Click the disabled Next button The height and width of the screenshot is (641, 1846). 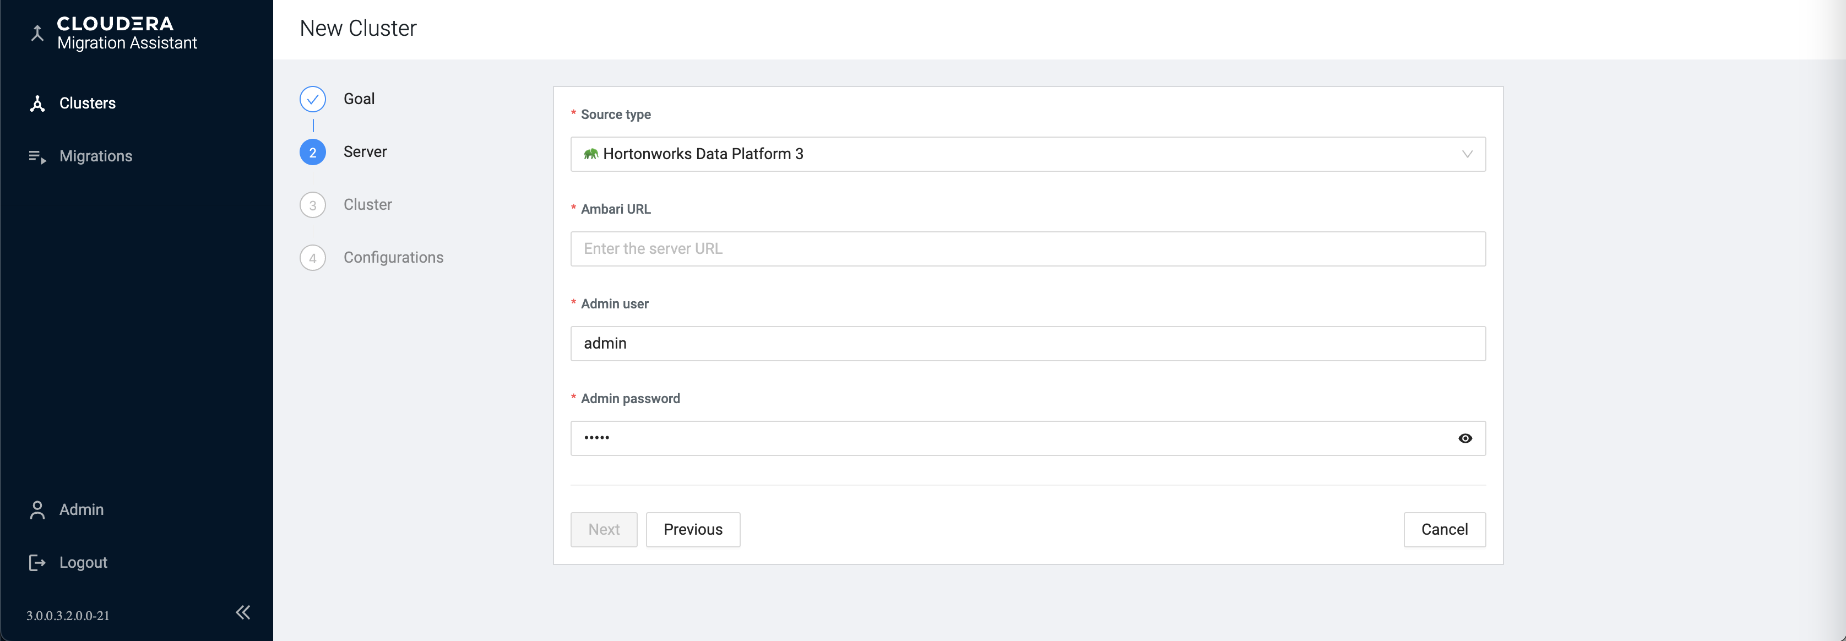click(x=604, y=530)
